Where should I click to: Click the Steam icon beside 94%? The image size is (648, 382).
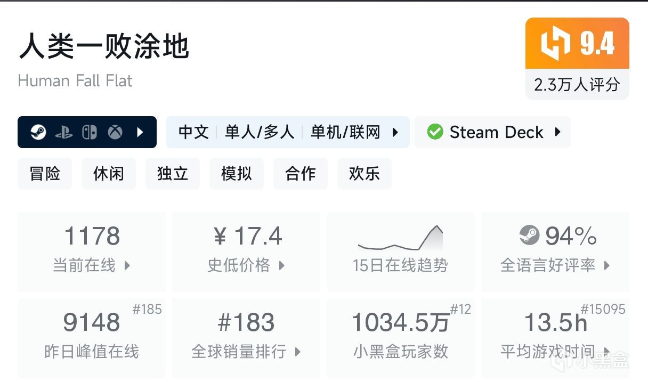pos(529,235)
